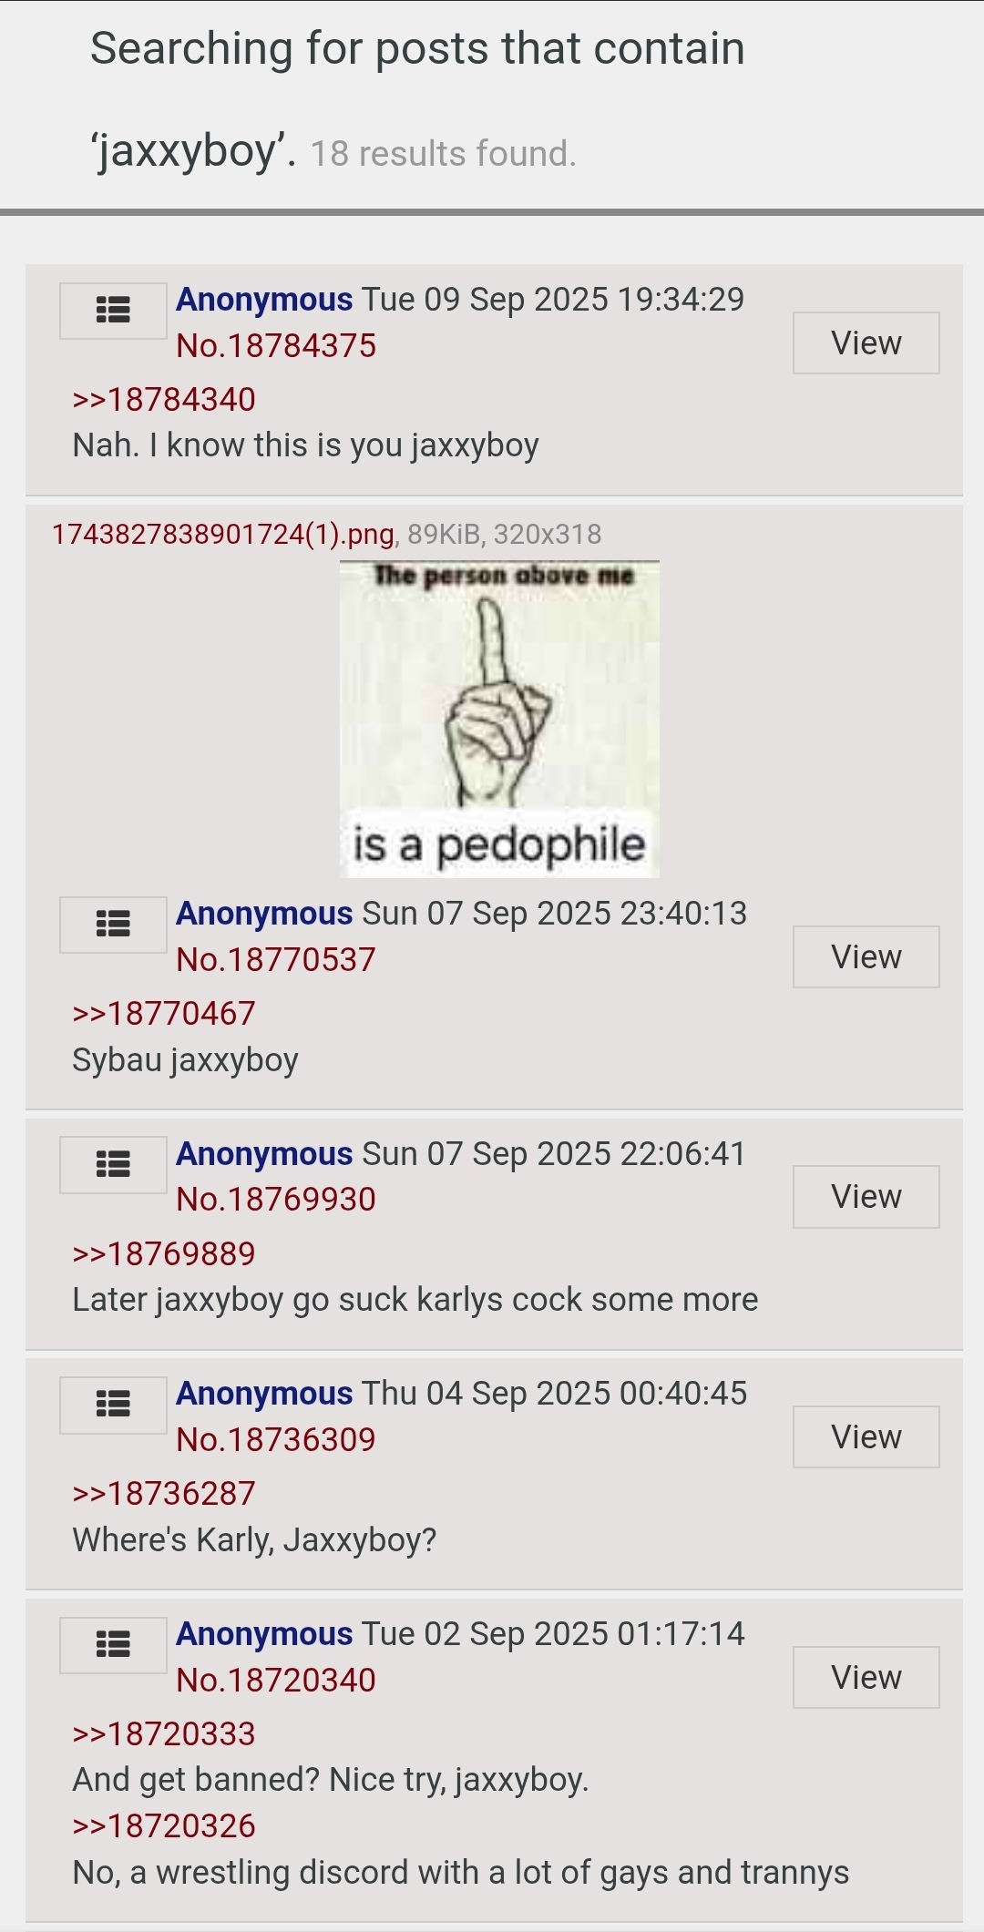Image resolution: width=984 pixels, height=1932 pixels.
Task: Open file link 1743827838901724(1).png
Action: [223, 534]
